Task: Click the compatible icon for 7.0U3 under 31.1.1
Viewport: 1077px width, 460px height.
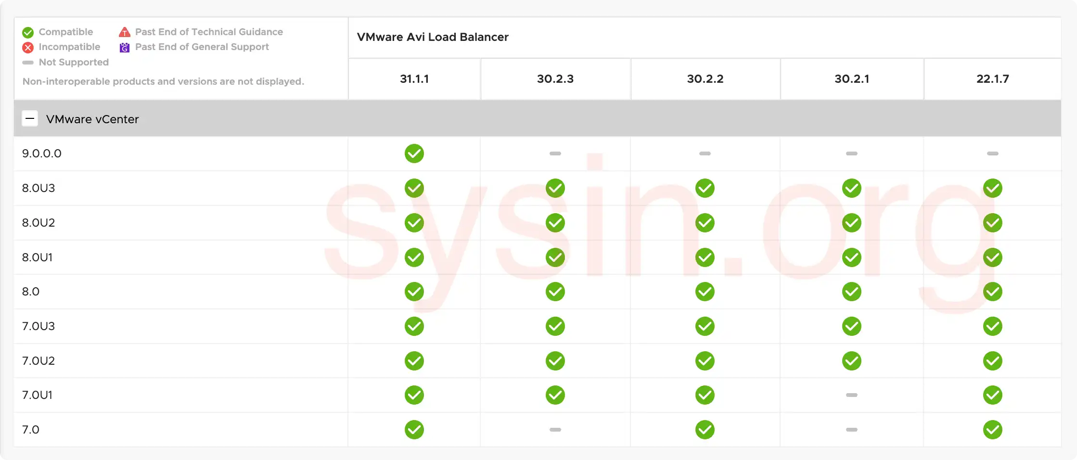Action: point(414,326)
